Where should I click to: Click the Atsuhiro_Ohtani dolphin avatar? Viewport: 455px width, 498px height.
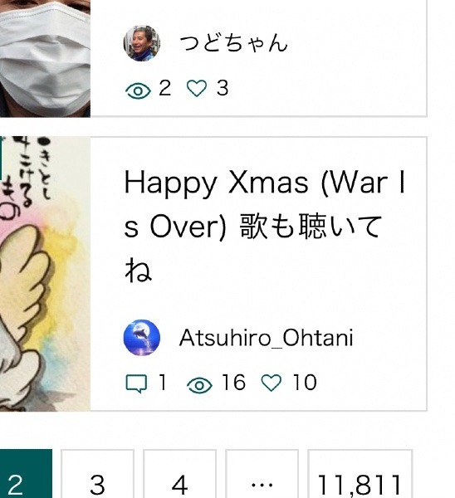142,337
